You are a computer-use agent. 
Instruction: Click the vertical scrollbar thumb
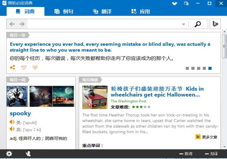[x=224, y=46]
